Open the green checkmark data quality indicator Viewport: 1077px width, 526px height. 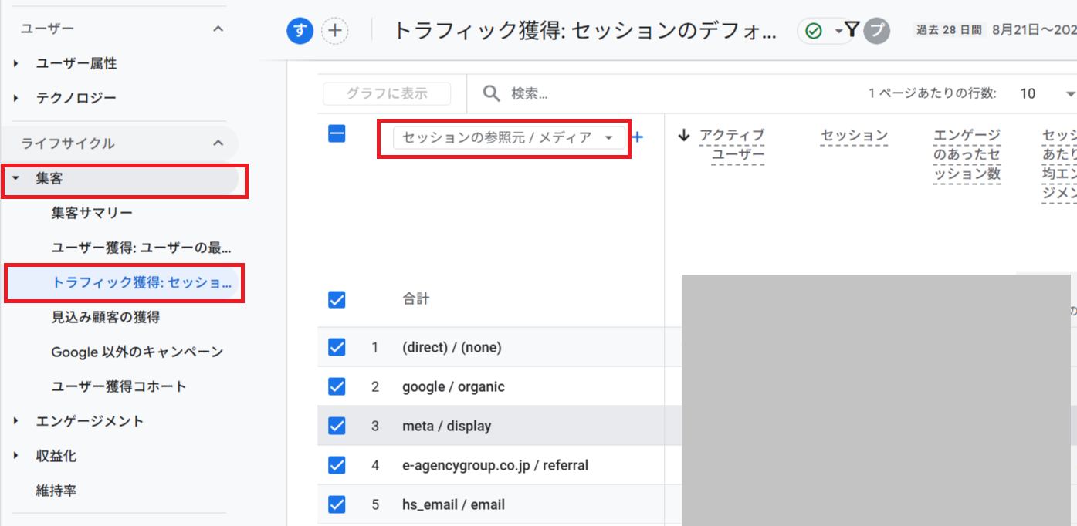813,31
